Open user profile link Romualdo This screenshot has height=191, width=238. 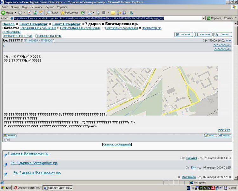(188, 177)
